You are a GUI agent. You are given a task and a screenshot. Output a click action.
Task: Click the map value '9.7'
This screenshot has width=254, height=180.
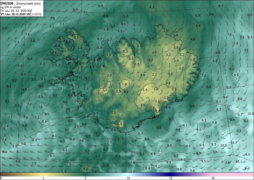click(240, 114)
